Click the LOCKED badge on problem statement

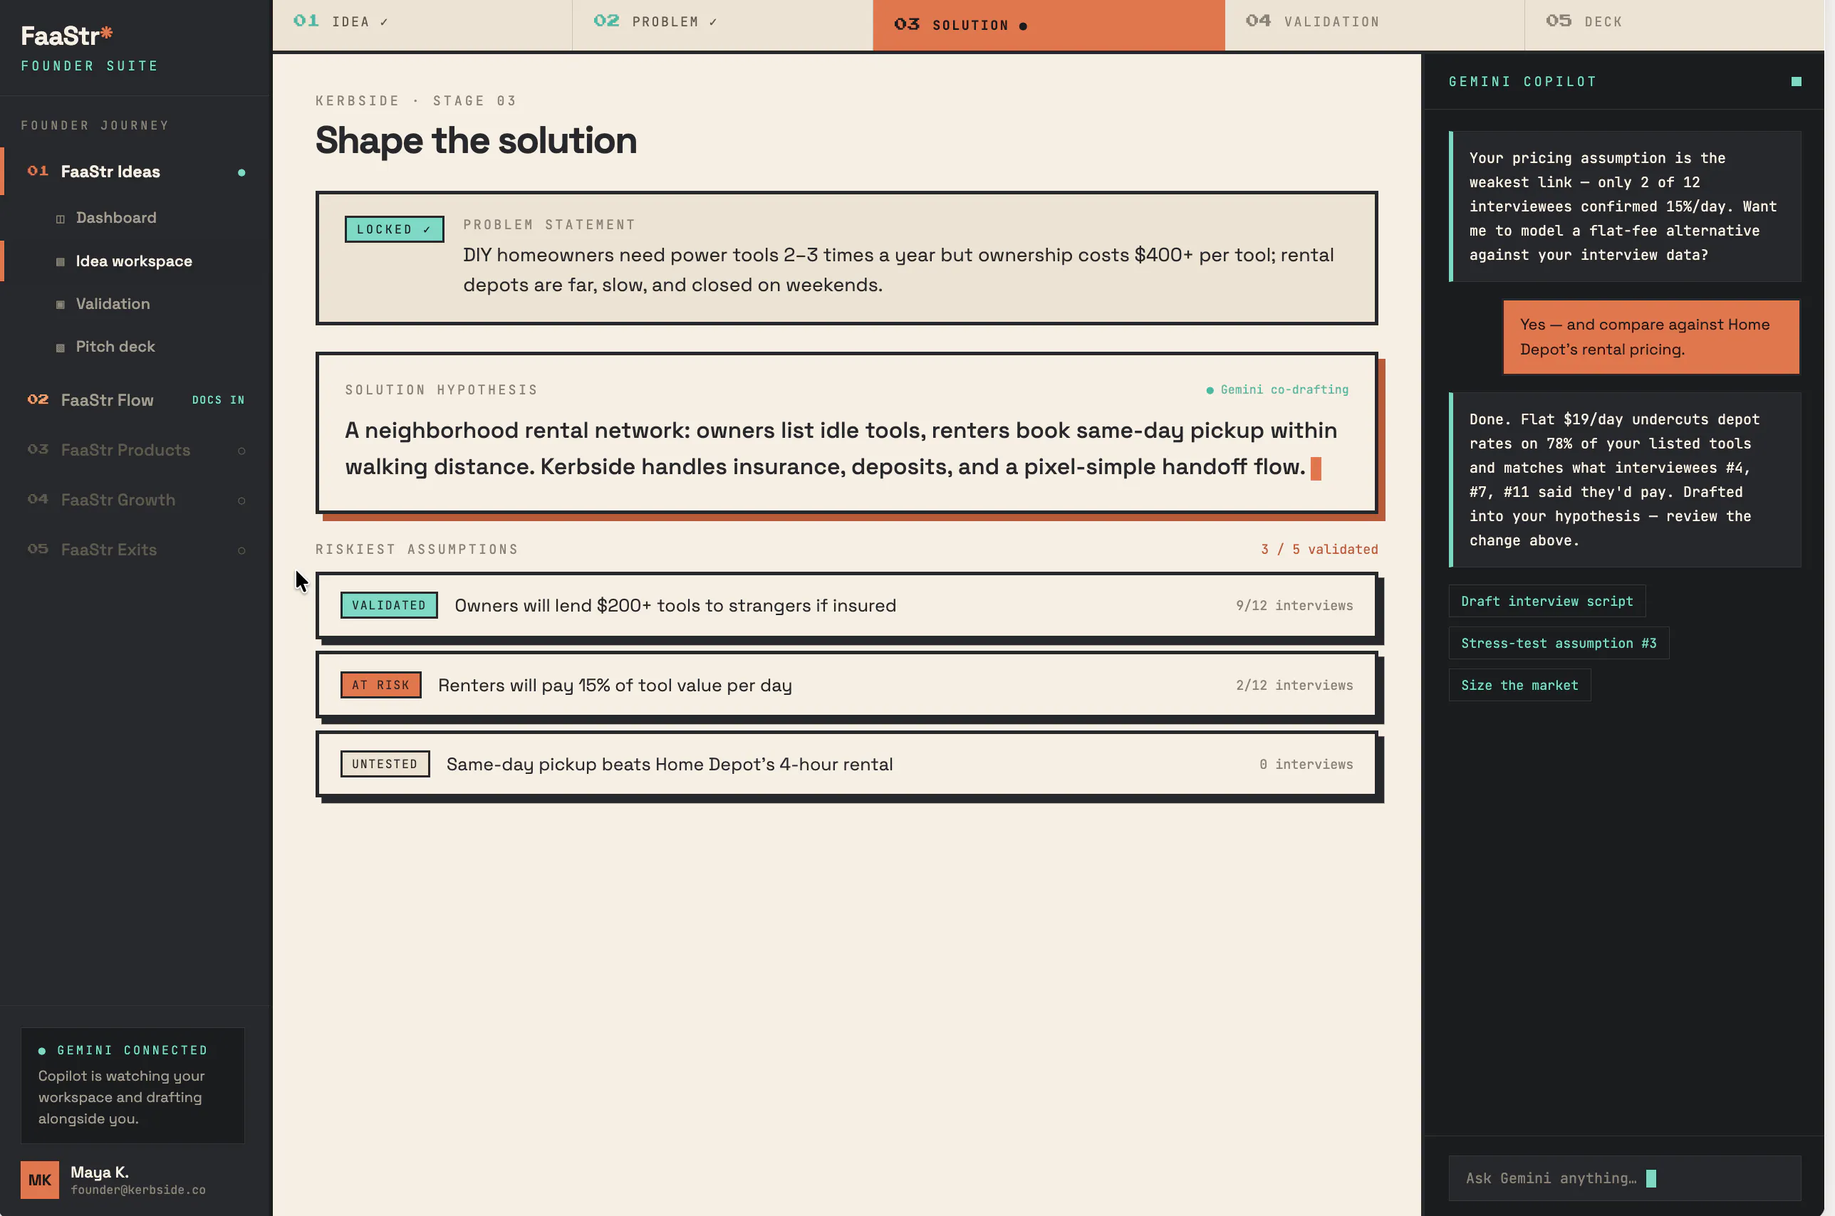[x=394, y=229]
